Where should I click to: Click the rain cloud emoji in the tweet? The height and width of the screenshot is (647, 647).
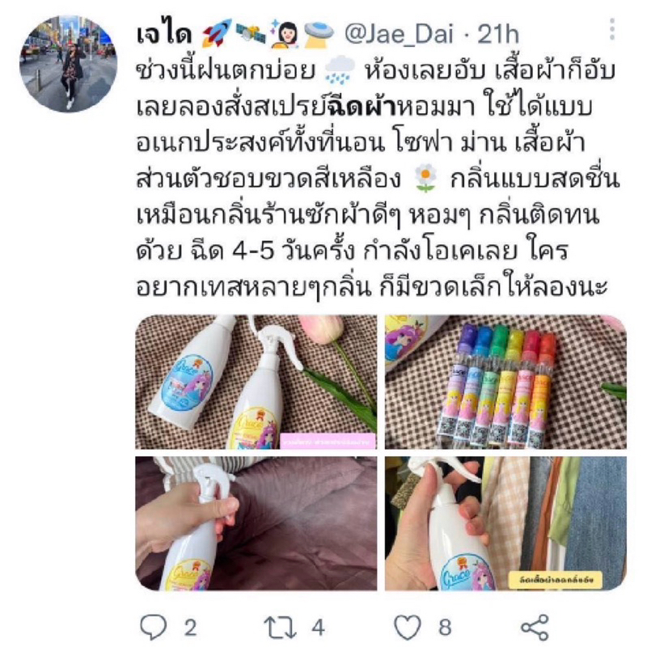click(x=340, y=70)
